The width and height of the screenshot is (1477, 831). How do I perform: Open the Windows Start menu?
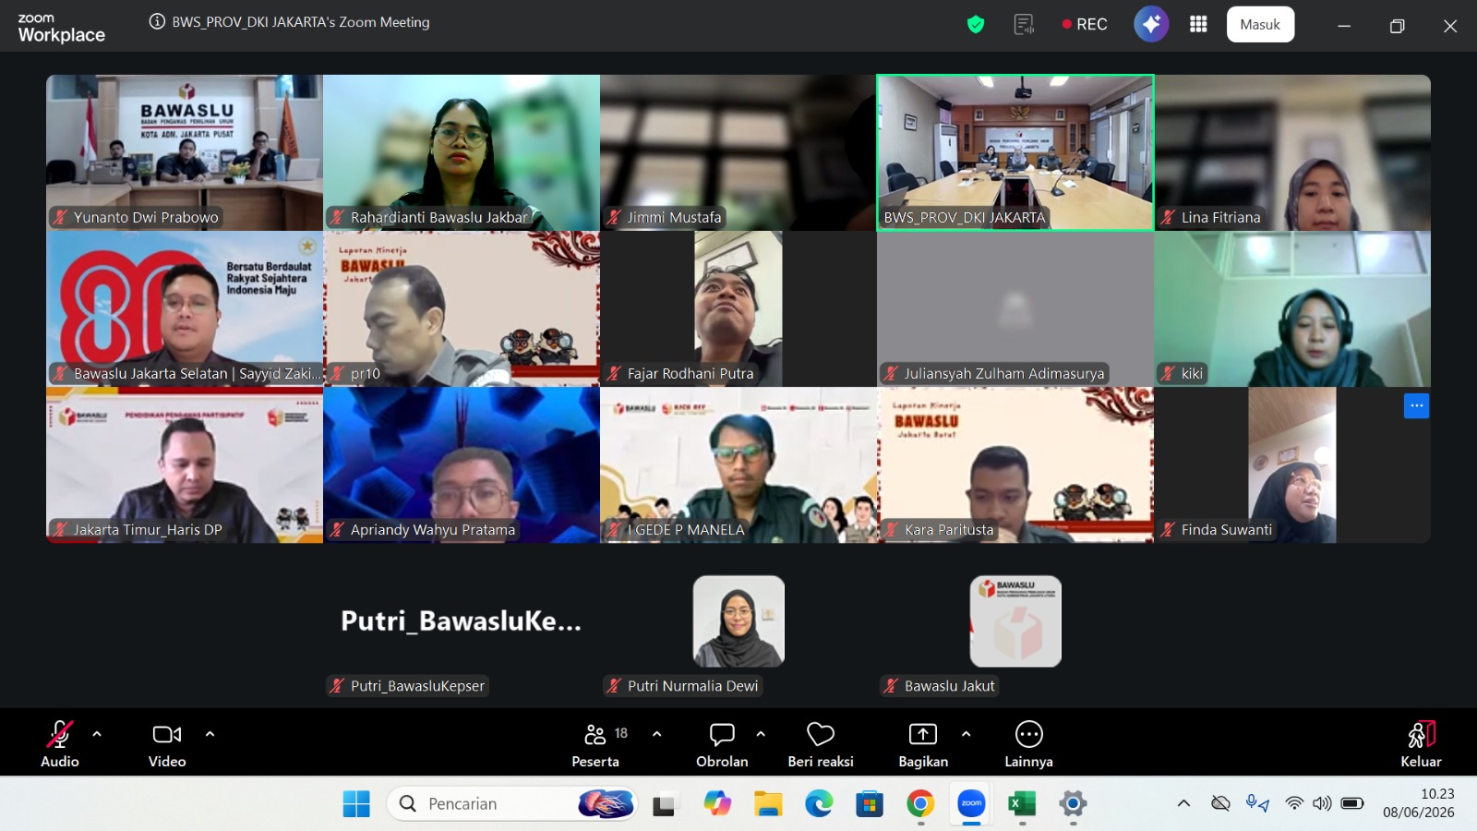point(356,804)
